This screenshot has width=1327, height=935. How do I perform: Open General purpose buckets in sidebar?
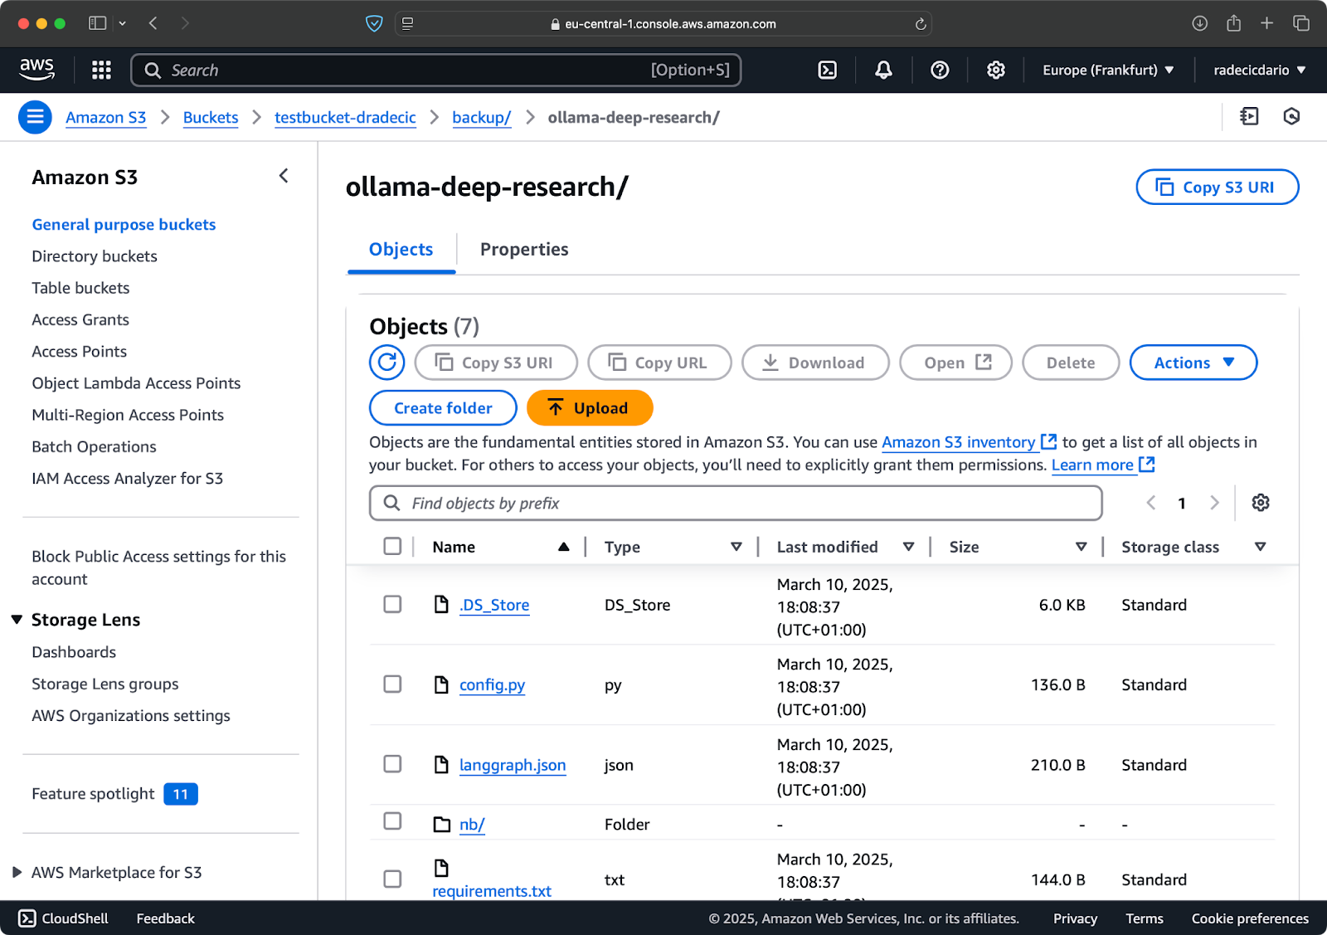(124, 225)
